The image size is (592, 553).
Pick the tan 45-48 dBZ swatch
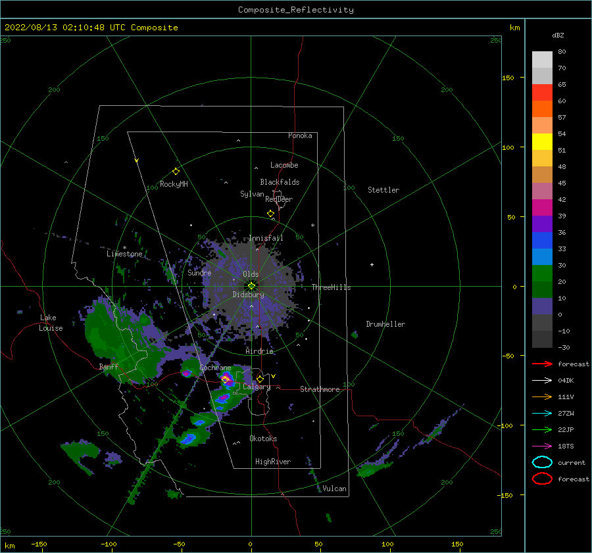(542, 174)
